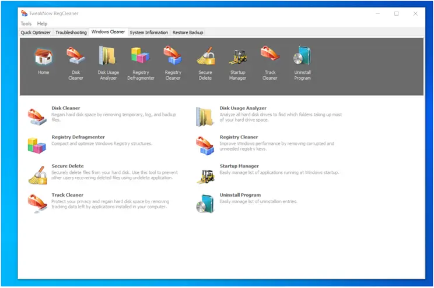Viewport: 434px width, 288px height.
Task: Open the Help menu
Action: 42,24
